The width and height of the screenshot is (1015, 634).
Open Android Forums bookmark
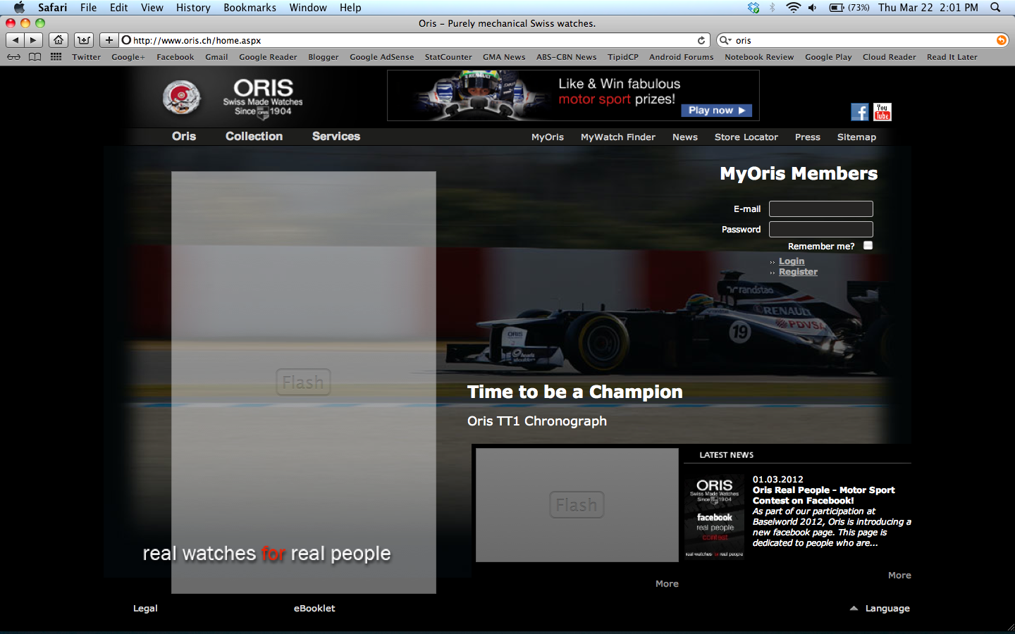pos(681,57)
